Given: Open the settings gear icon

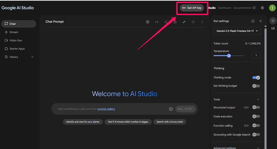Looking at the screenshot, I should point(262,8).
